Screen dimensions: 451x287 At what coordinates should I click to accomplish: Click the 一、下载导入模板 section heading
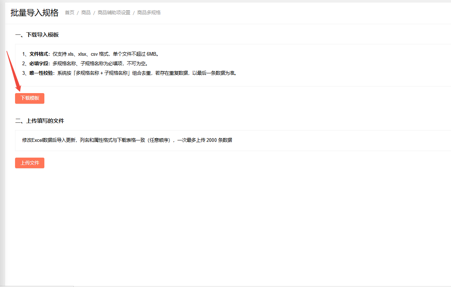point(37,35)
